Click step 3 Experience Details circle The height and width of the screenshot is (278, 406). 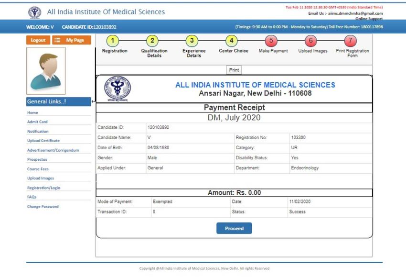pyautogui.click(x=192, y=41)
